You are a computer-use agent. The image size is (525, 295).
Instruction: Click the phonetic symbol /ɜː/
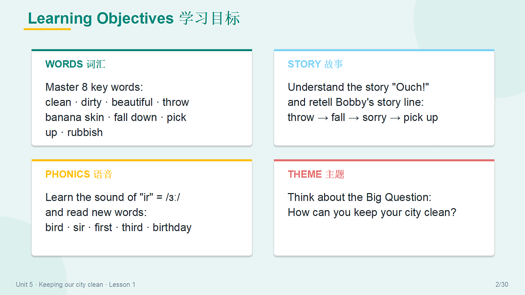173,198
